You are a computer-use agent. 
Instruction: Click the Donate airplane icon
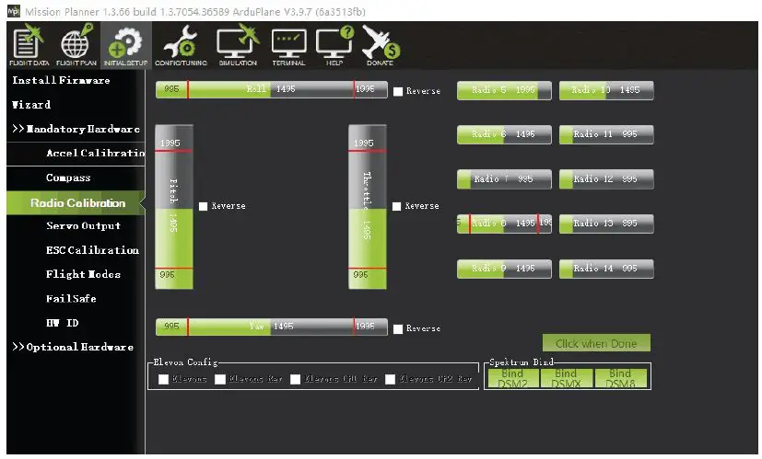tap(381, 45)
